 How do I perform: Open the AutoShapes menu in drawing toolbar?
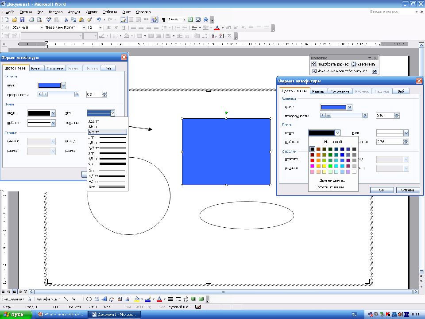[x=48, y=299]
